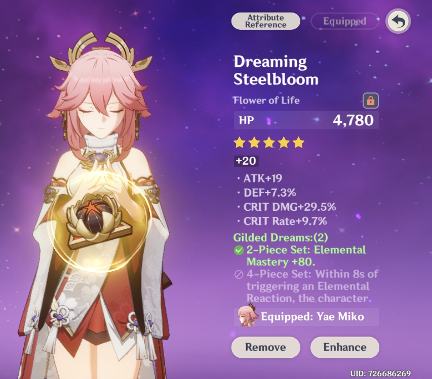This screenshot has width=432, height=379.
Task: Click the CRIT Rate+9.7% substat
Action: click(x=285, y=221)
